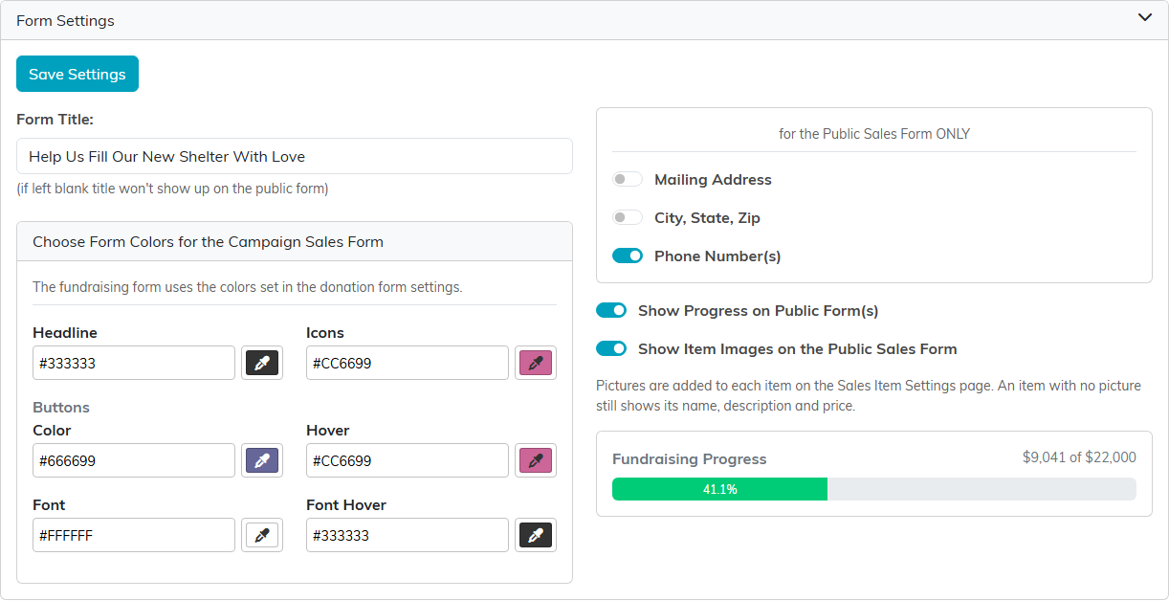Click the $9,041 of $22,000 amount

click(1079, 457)
